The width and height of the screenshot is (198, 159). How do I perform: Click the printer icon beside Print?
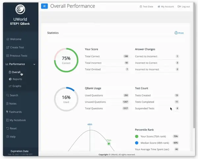click(176, 33)
